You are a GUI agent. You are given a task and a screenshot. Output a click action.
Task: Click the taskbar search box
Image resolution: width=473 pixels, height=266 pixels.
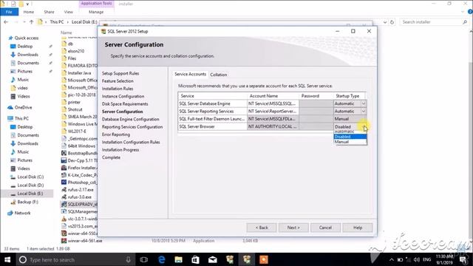tap(75, 259)
